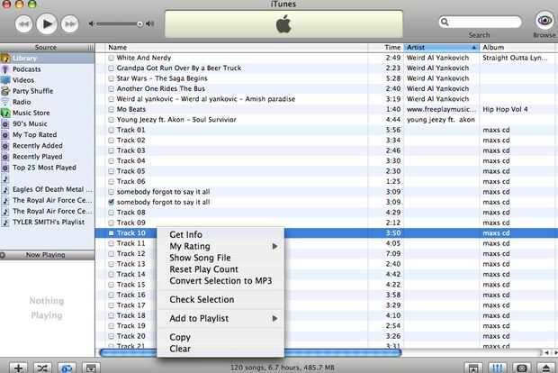Image resolution: width=558 pixels, height=373 pixels.
Task: Click the Next track fast-forward button
Action: pyautogui.click(x=70, y=23)
